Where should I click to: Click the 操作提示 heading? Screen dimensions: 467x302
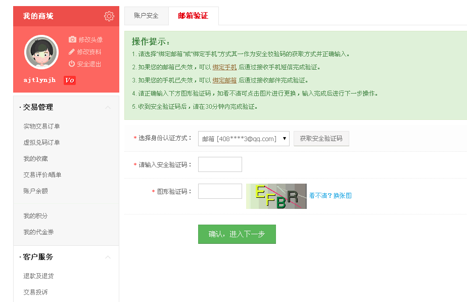(151, 41)
